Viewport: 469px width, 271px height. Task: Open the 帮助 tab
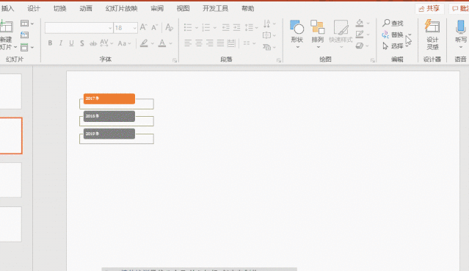click(248, 9)
